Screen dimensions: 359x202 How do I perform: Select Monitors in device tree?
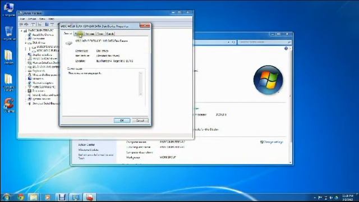pos(38,79)
